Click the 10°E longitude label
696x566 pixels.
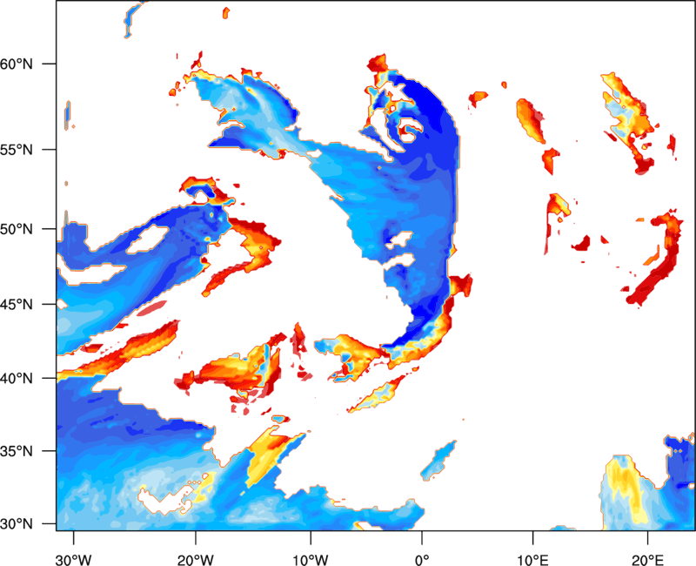coord(532,560)
